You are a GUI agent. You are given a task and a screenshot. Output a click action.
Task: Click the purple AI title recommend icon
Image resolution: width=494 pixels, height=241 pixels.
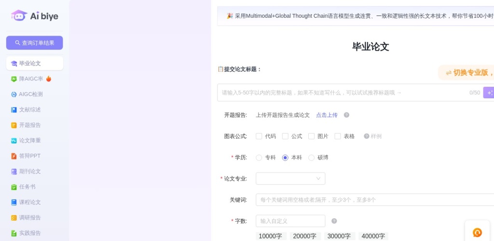(x=489, y=93)
